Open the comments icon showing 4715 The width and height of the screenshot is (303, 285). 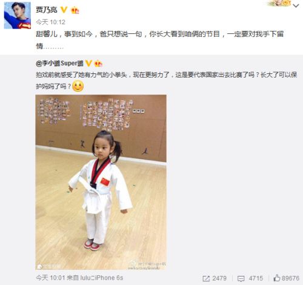coord(241,278)
